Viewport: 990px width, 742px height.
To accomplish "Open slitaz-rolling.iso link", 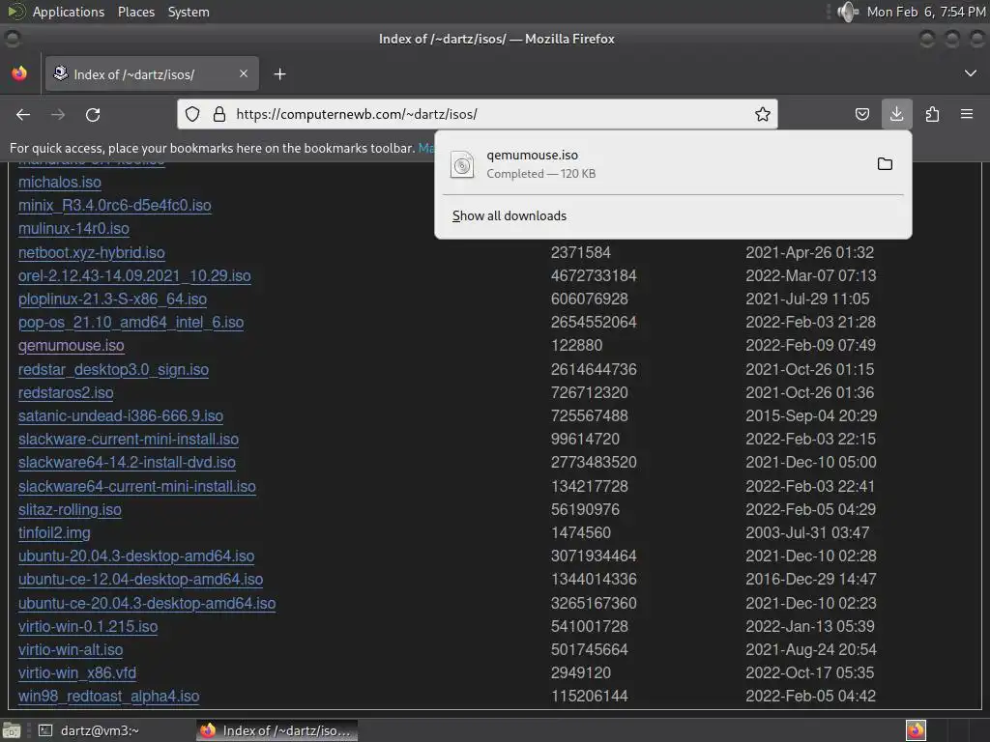I will [x=70, y=510].
